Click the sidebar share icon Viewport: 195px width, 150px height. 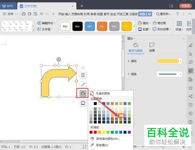tap(190, 96)
